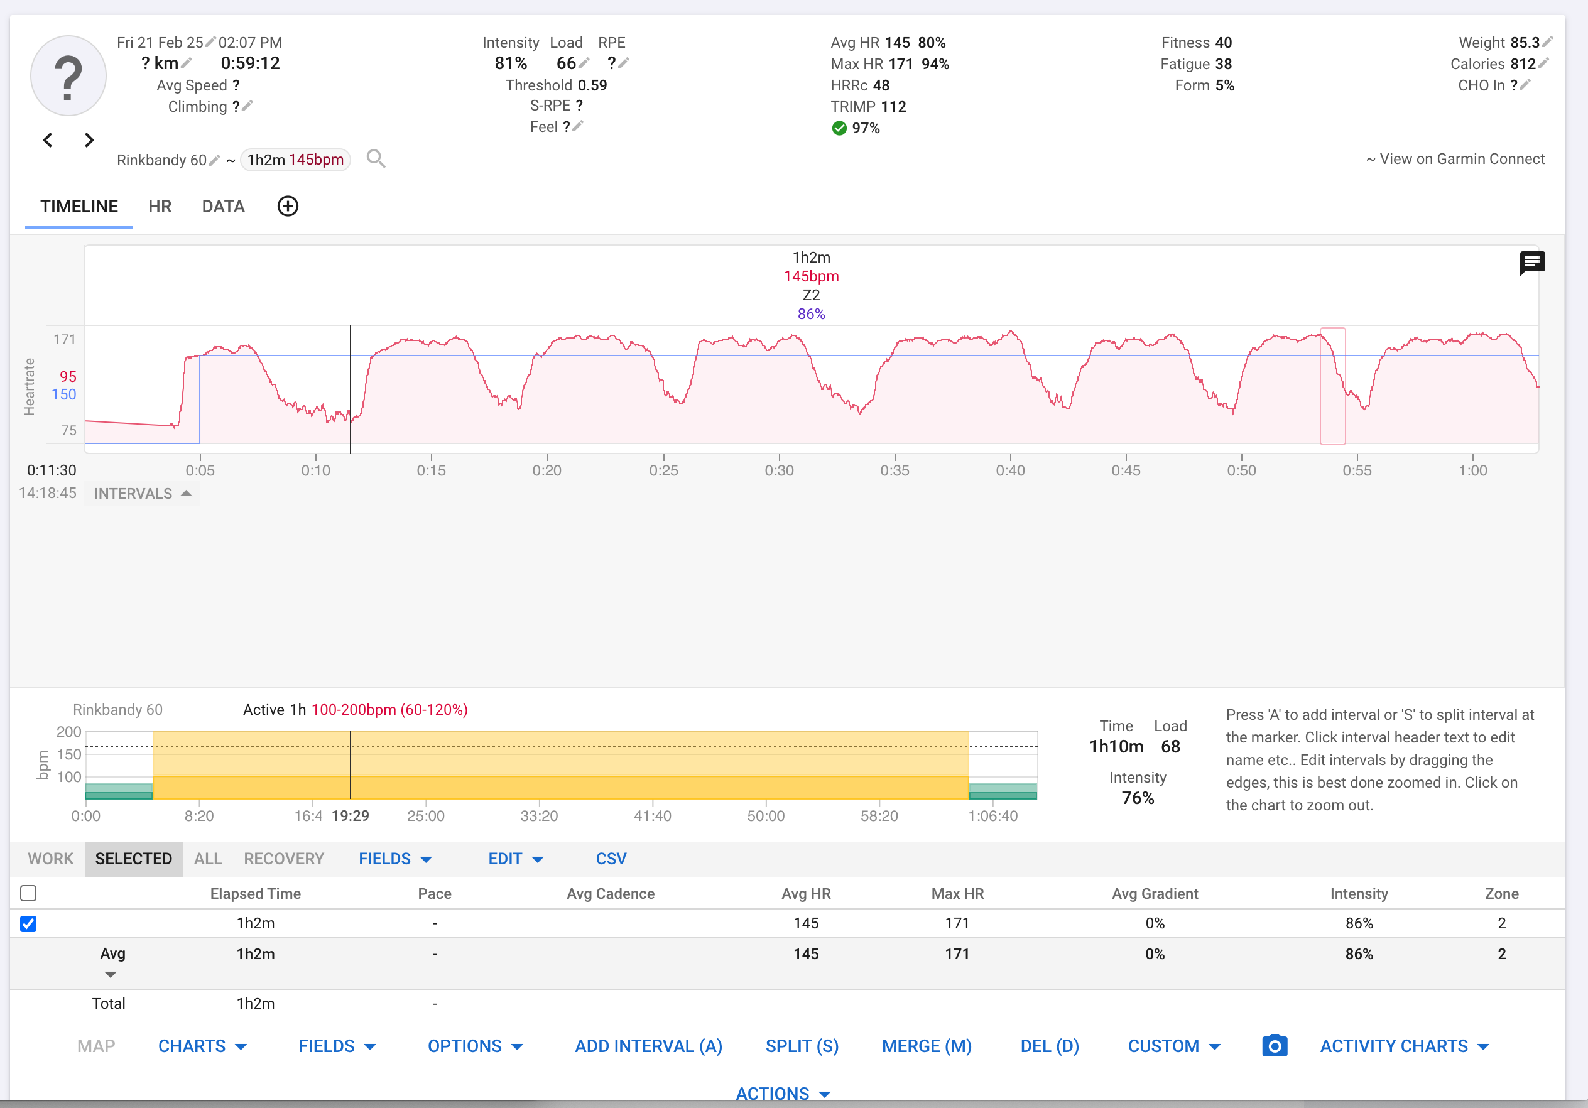Go to next activity with right chevron

[89, 141]
